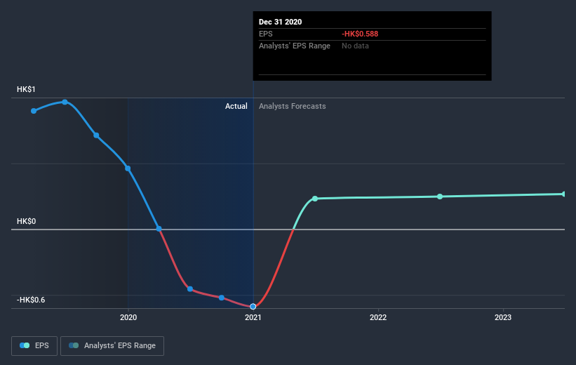The width and height of the screenshot is (576, 365).
Task: Select the mid-2022 forecast data point
Action: (440, 197)
